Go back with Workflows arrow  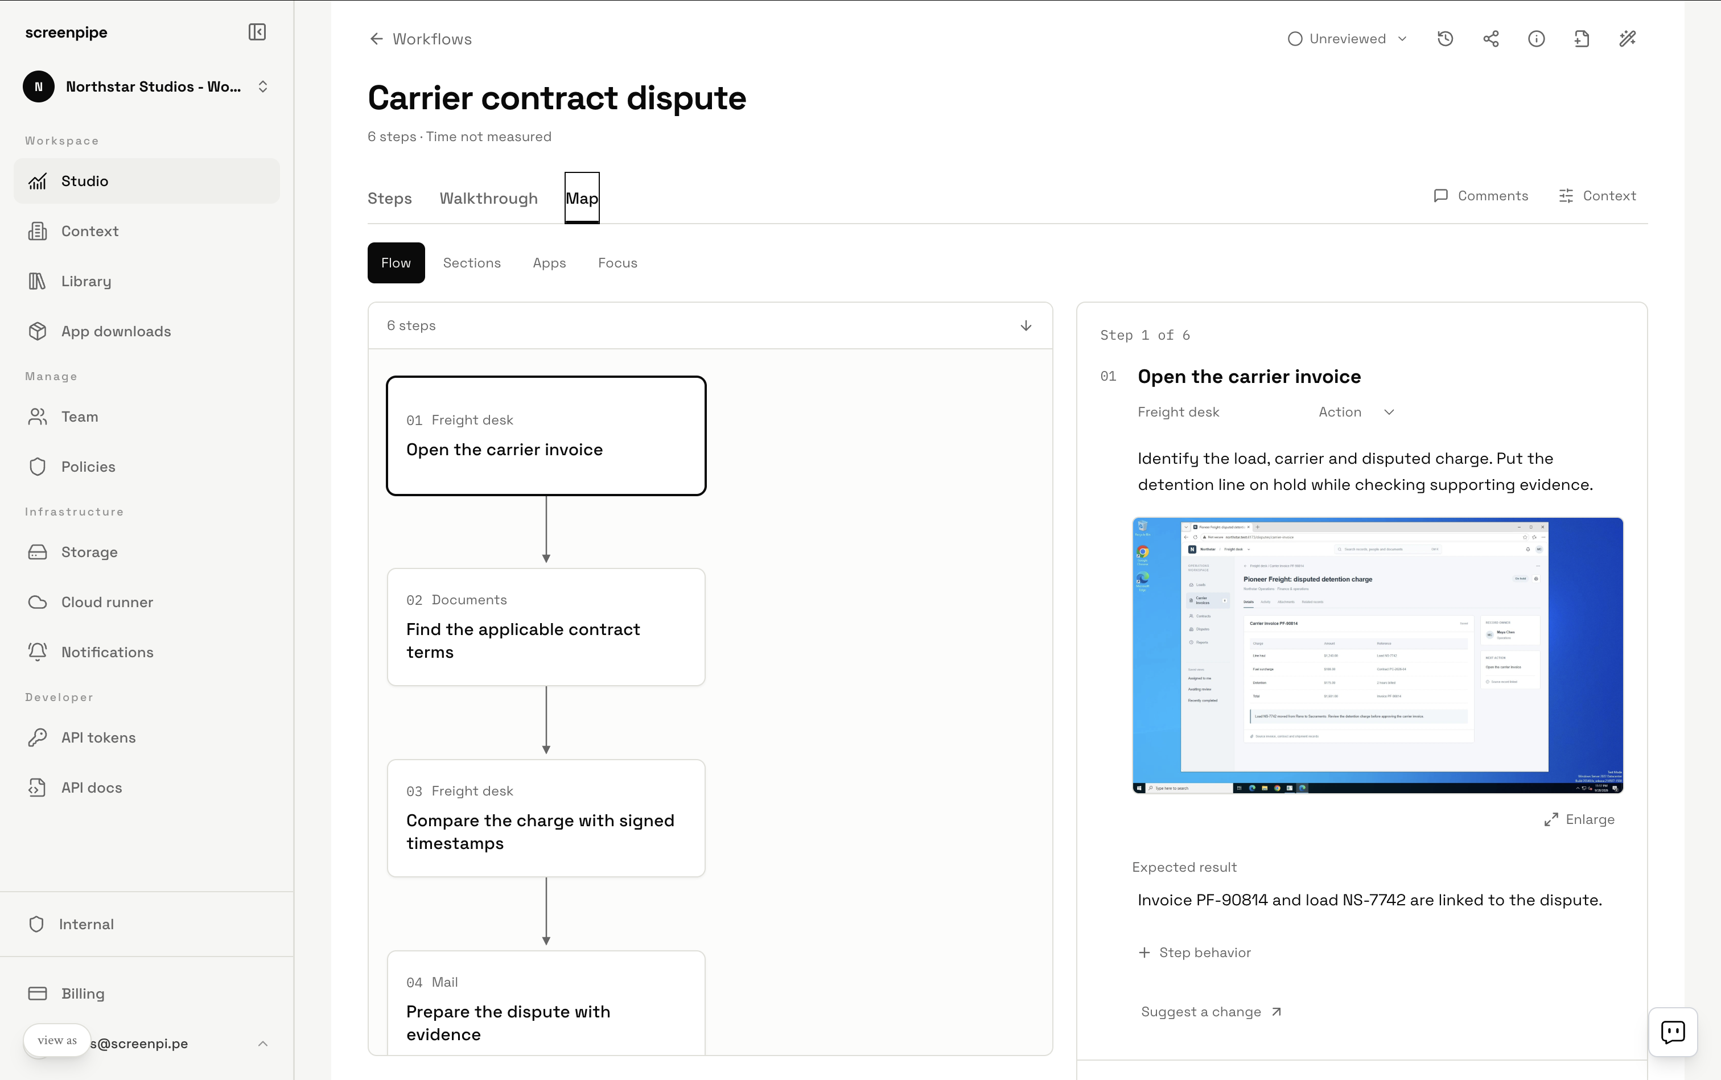tap(420, 39)
